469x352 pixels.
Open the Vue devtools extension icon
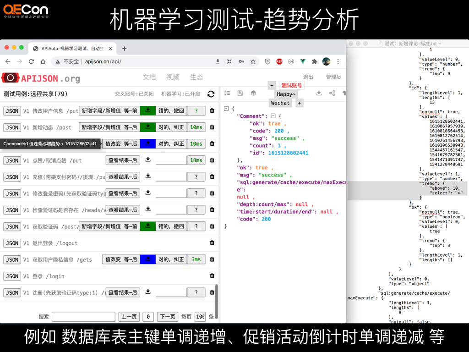[x=303, y=61]
